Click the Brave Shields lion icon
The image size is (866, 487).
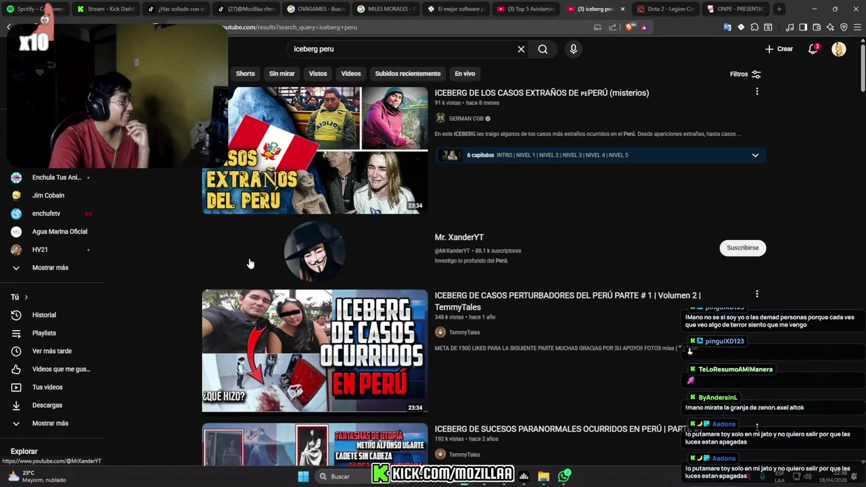coord(631,27)
